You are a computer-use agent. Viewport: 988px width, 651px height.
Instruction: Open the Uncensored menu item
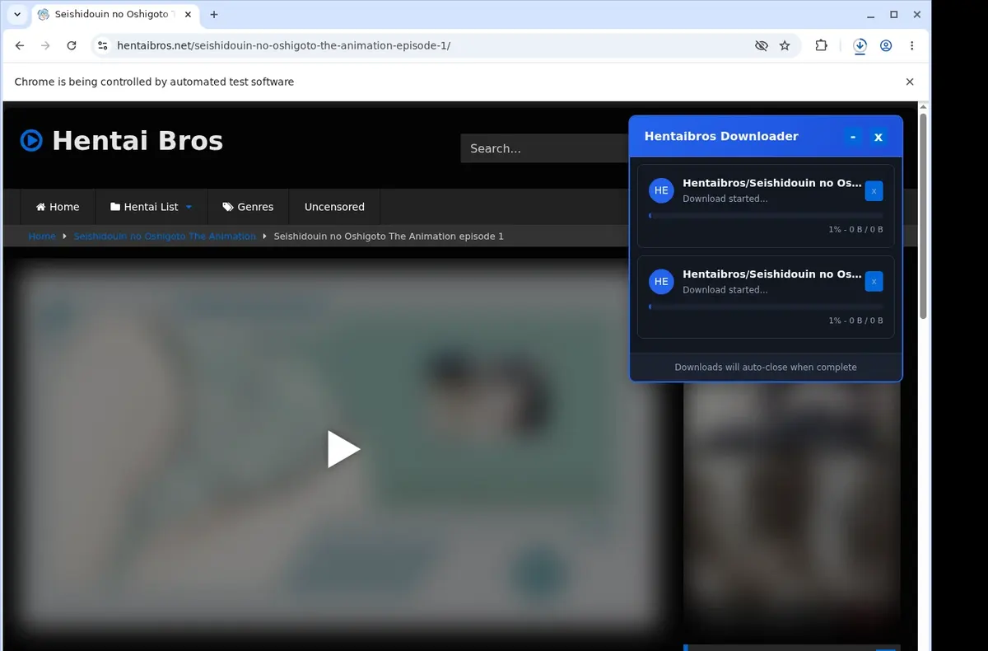[x=334, y=207]
